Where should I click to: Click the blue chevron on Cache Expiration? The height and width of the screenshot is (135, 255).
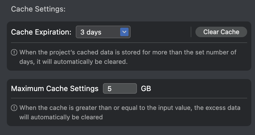click(124, 32)
